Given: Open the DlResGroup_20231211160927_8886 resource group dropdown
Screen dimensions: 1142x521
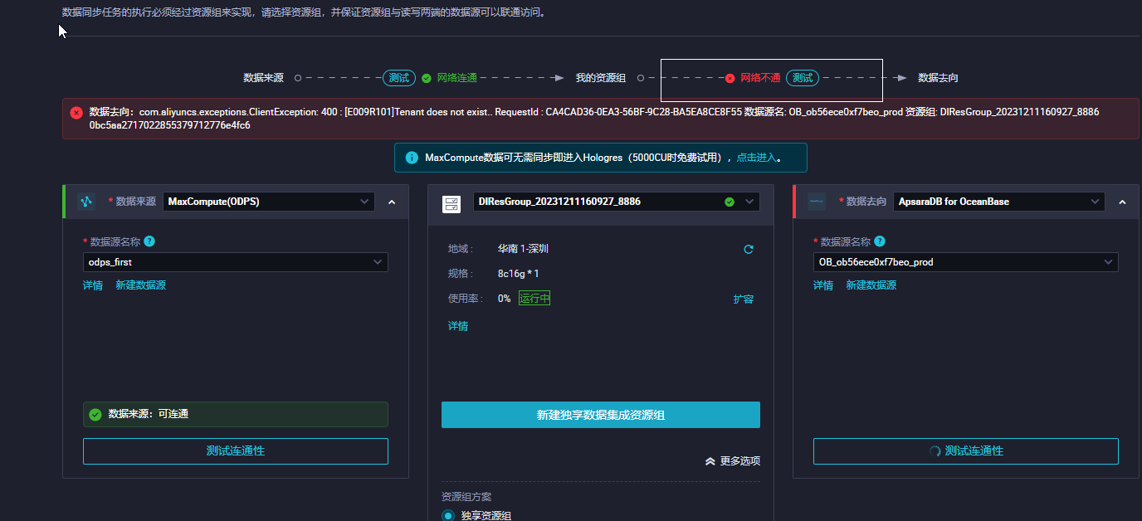Looking at the screenshot, I should (x=617, y=202).
